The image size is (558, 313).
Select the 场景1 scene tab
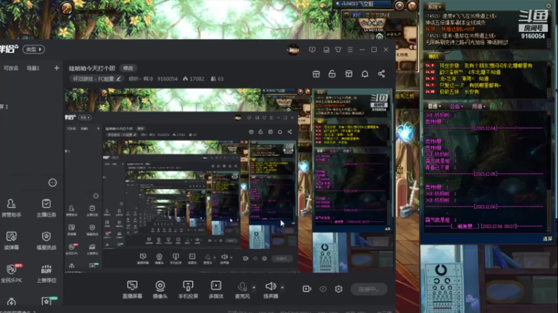pyautogui.click(x=33, y=68)
